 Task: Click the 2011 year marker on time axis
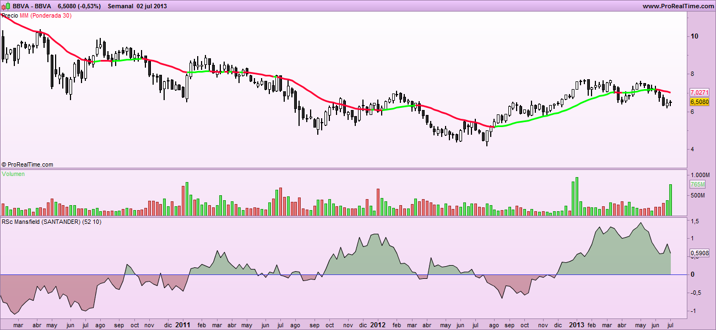click(183, 324)
